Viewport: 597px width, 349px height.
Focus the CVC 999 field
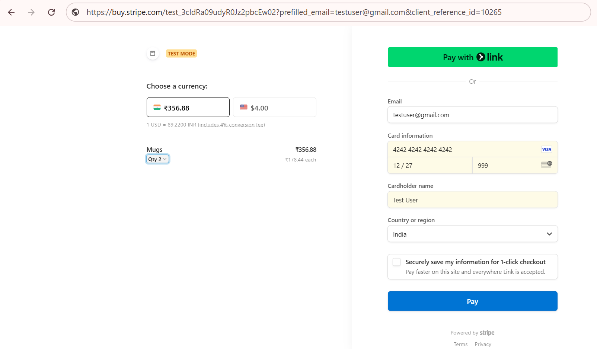pos(515,166)
